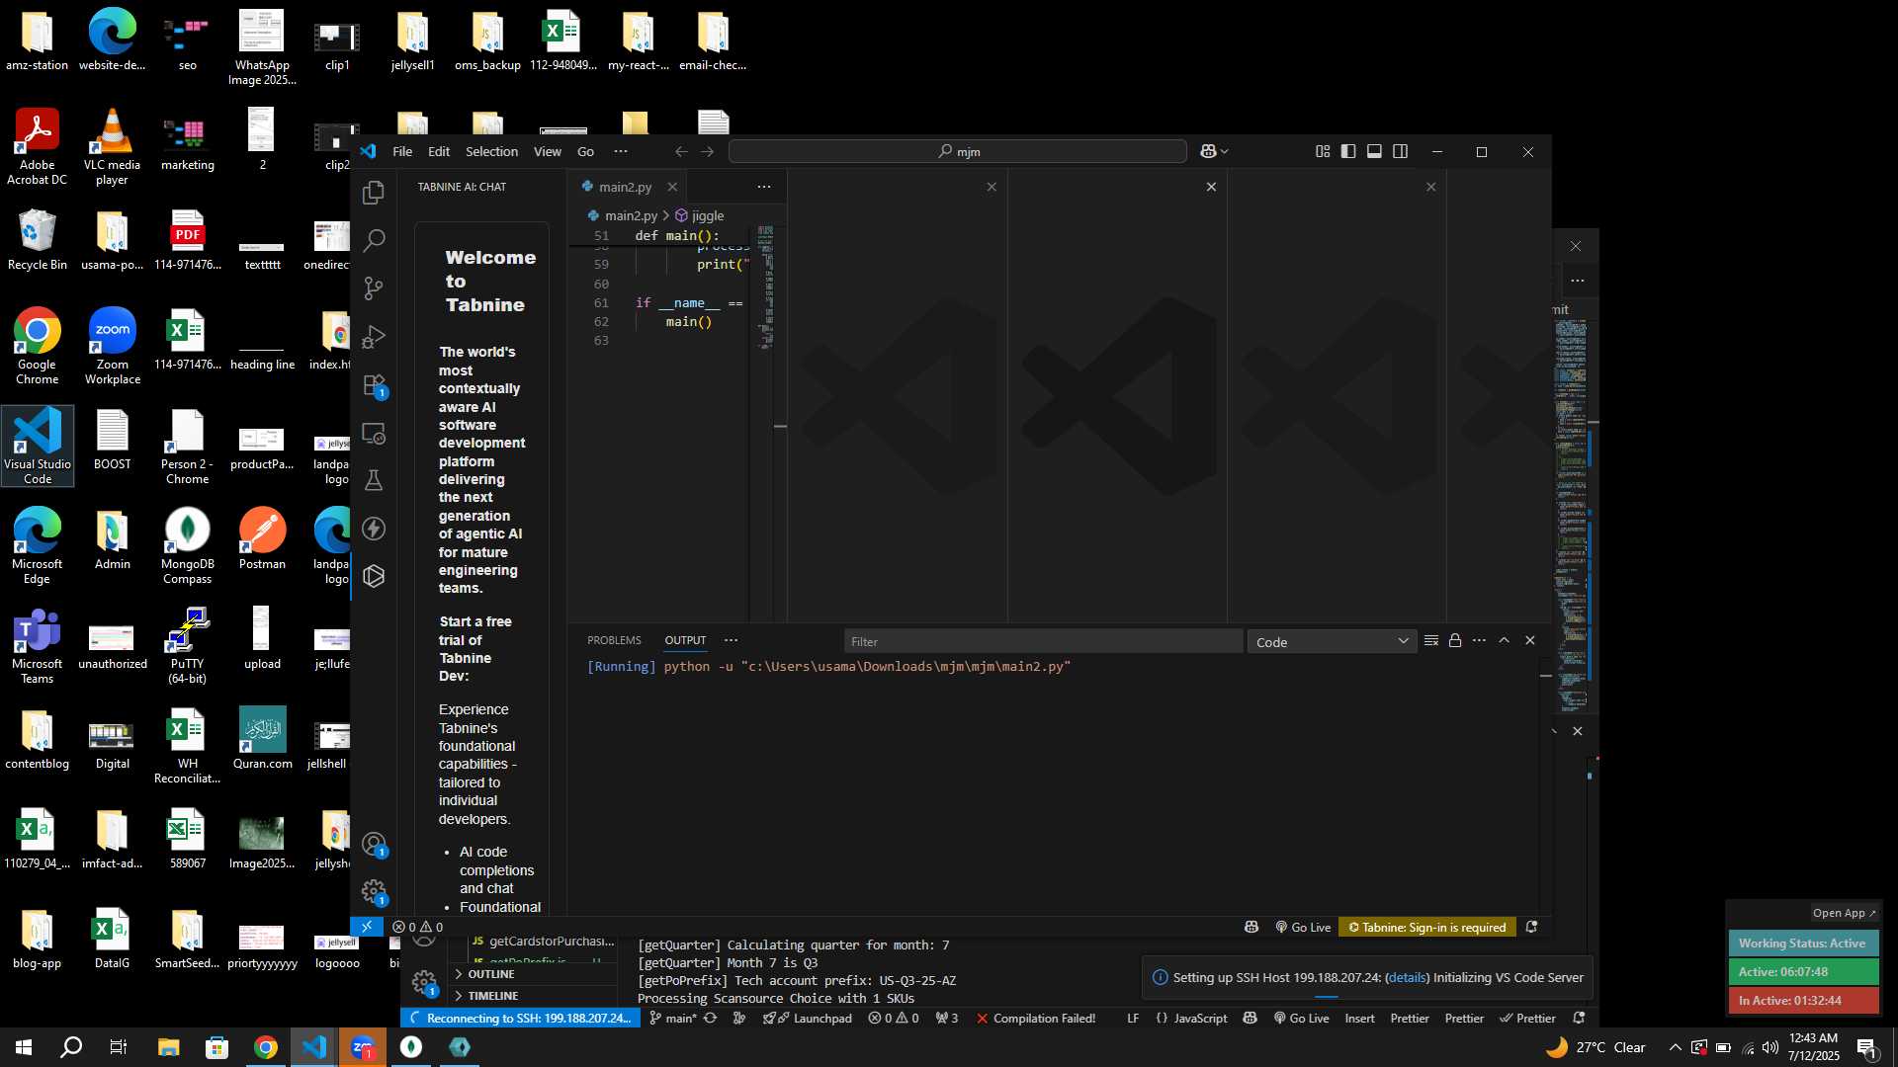Click Launchpad in back status bar
Screen dimensions: 1898x1067
[807, 1018]
